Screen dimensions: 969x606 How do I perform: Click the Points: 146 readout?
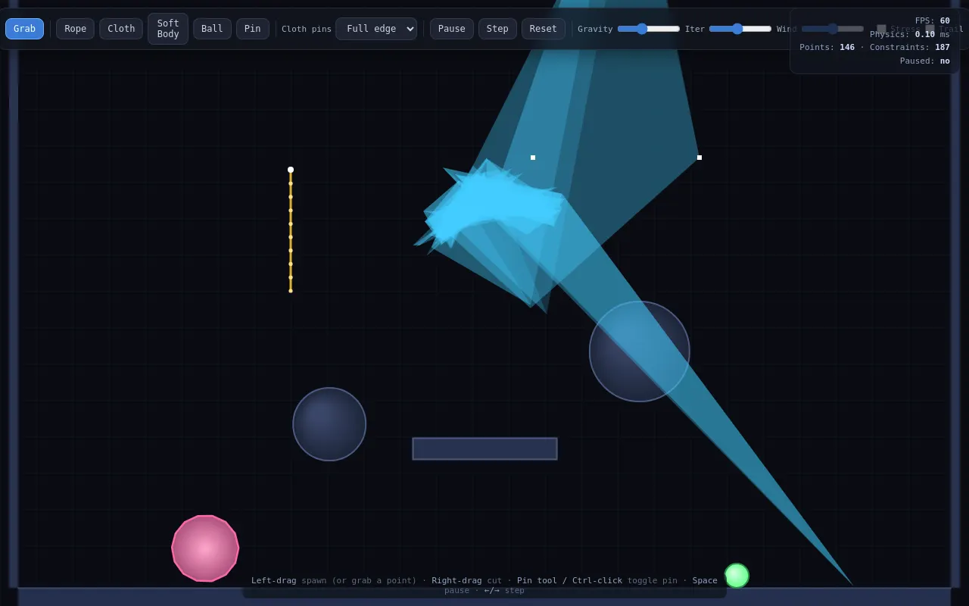(827, 47)
